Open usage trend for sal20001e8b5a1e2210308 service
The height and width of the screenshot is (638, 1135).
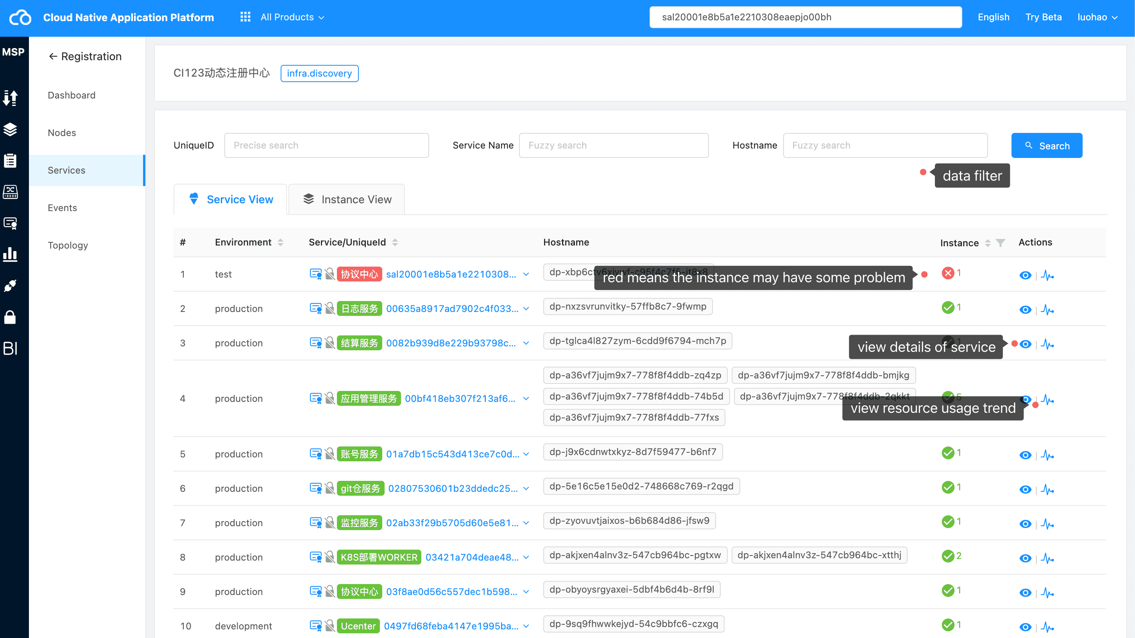coord(1047,275)
